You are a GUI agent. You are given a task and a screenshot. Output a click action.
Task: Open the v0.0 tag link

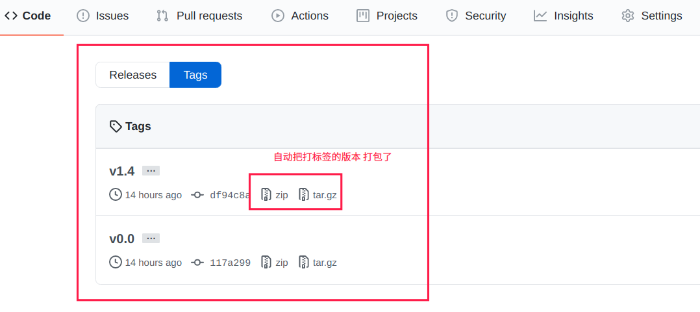coord(122,239)
